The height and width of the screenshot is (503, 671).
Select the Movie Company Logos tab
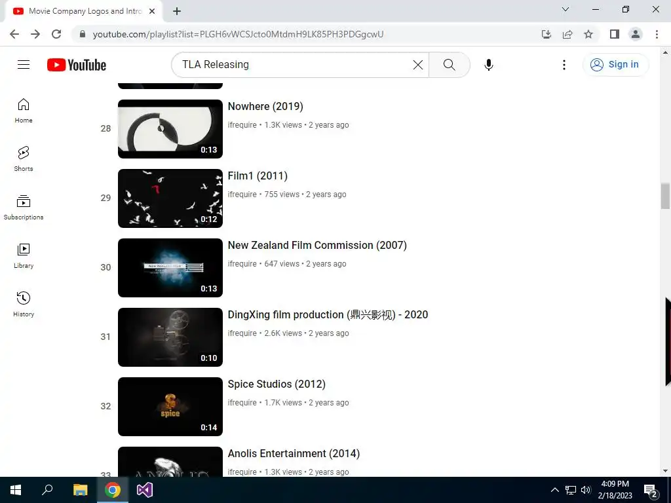(85, 11)
